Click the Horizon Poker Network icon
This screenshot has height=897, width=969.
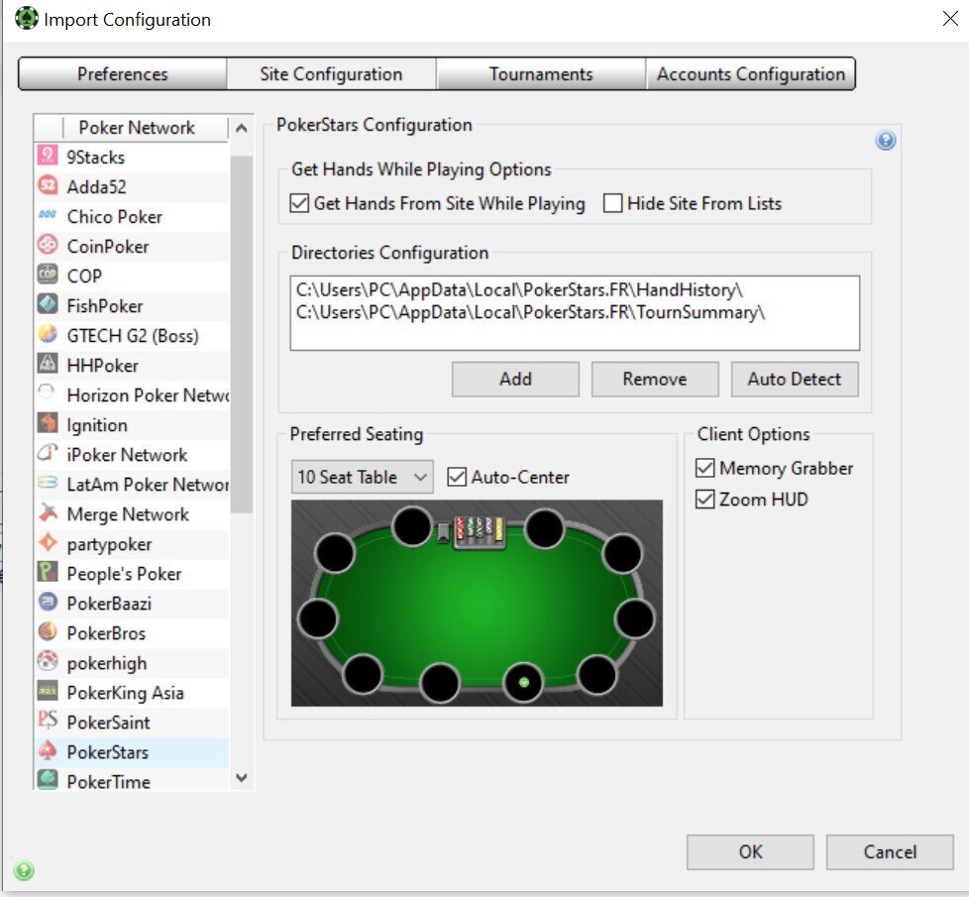pos(48,393)
